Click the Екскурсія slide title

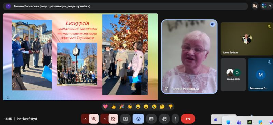tap(77, 23)
